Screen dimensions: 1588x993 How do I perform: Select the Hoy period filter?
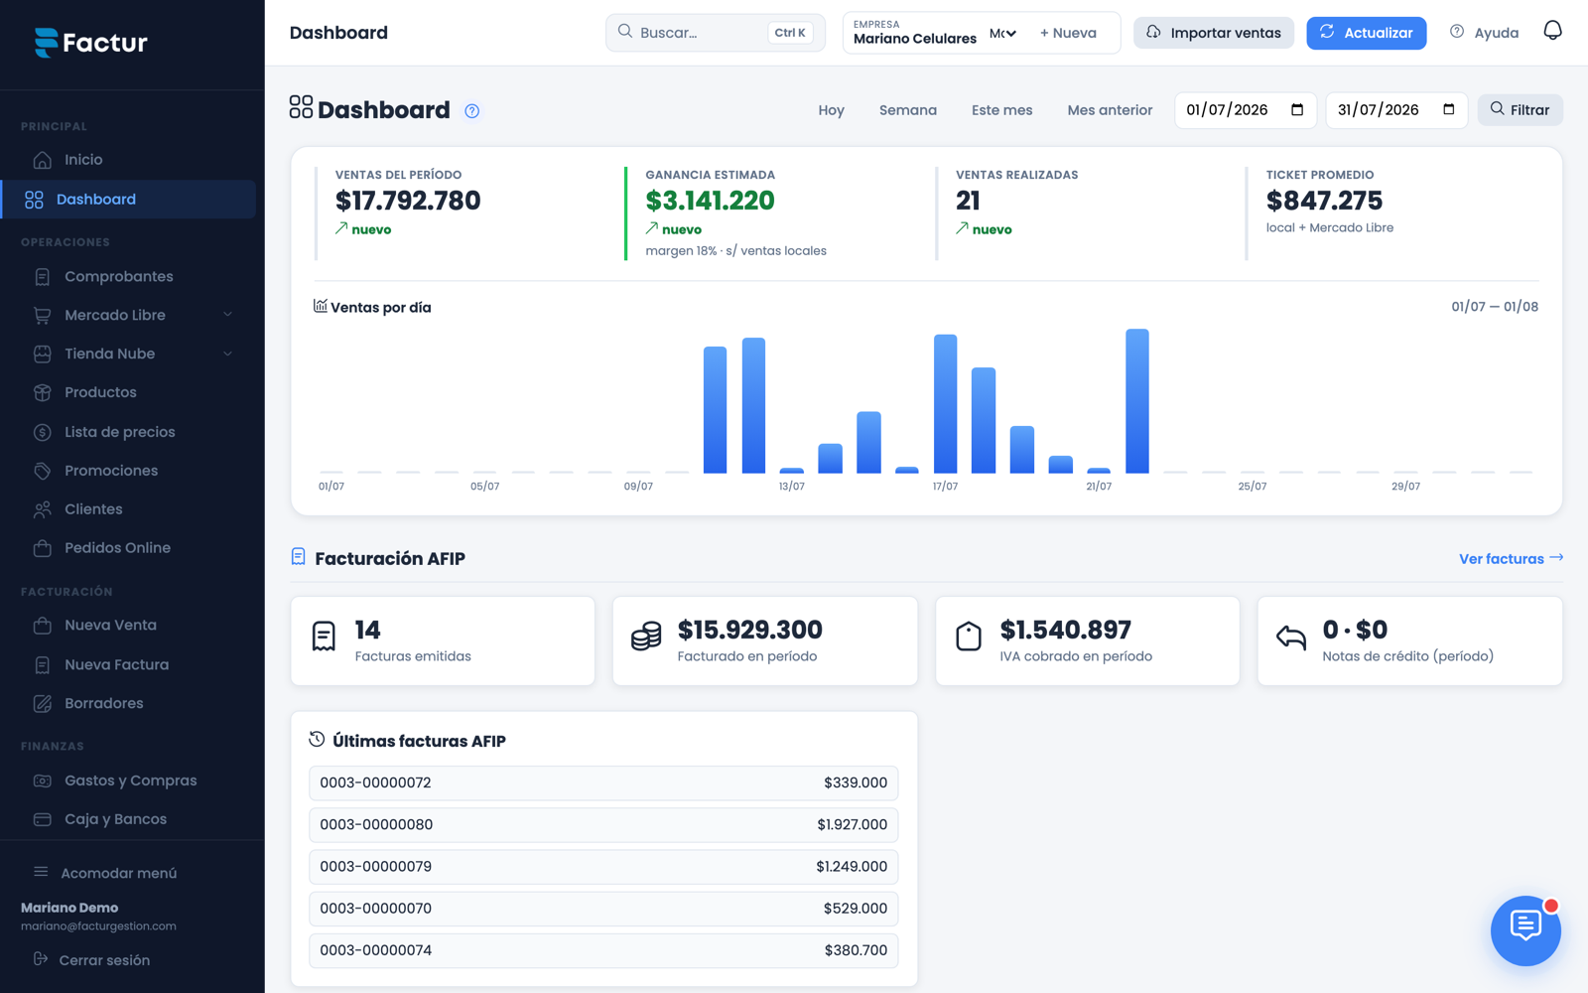(x=831, y=110)
